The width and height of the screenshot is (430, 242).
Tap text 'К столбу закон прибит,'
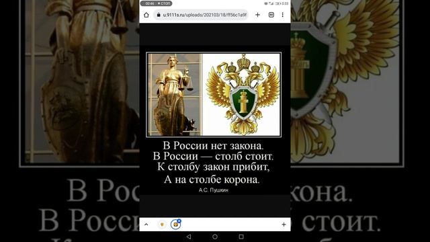click(214, 167)
